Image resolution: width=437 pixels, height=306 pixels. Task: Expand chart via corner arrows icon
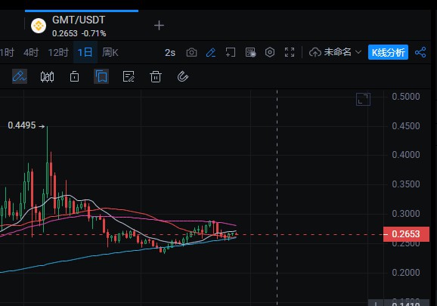[363, 100]
